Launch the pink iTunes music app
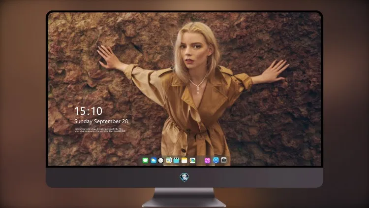The image size is (369, 208). pos(207,161)
